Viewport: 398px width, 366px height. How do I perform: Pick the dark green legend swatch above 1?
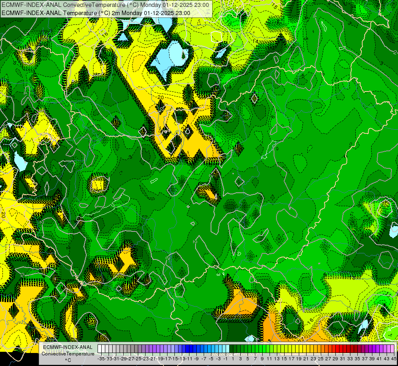(x=231, y=349)
